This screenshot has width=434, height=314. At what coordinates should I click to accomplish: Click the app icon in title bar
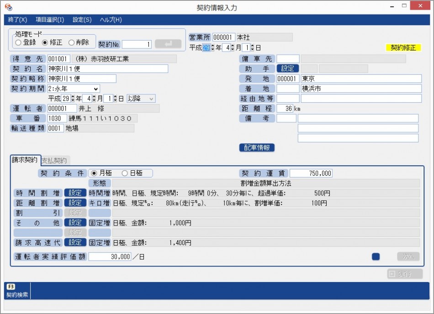pyautogui.click(x=8, y=7)
